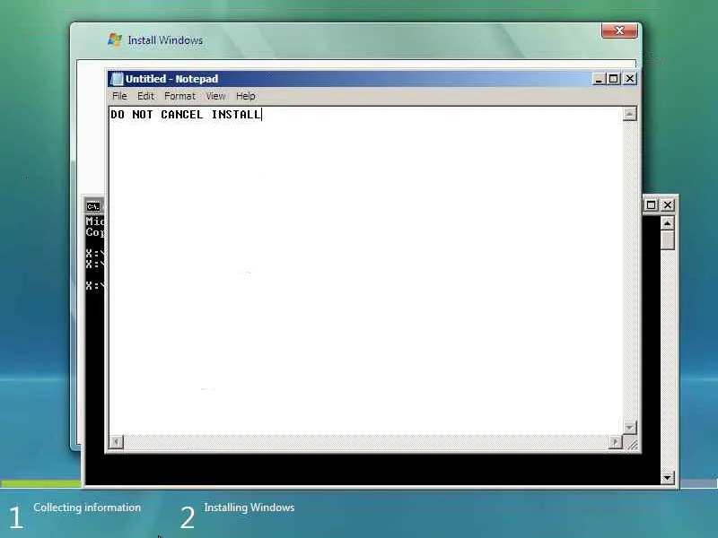Open the Format menu in Notepad
The height and width of the screenshot is (538, 718).
(x=179, y=96)
